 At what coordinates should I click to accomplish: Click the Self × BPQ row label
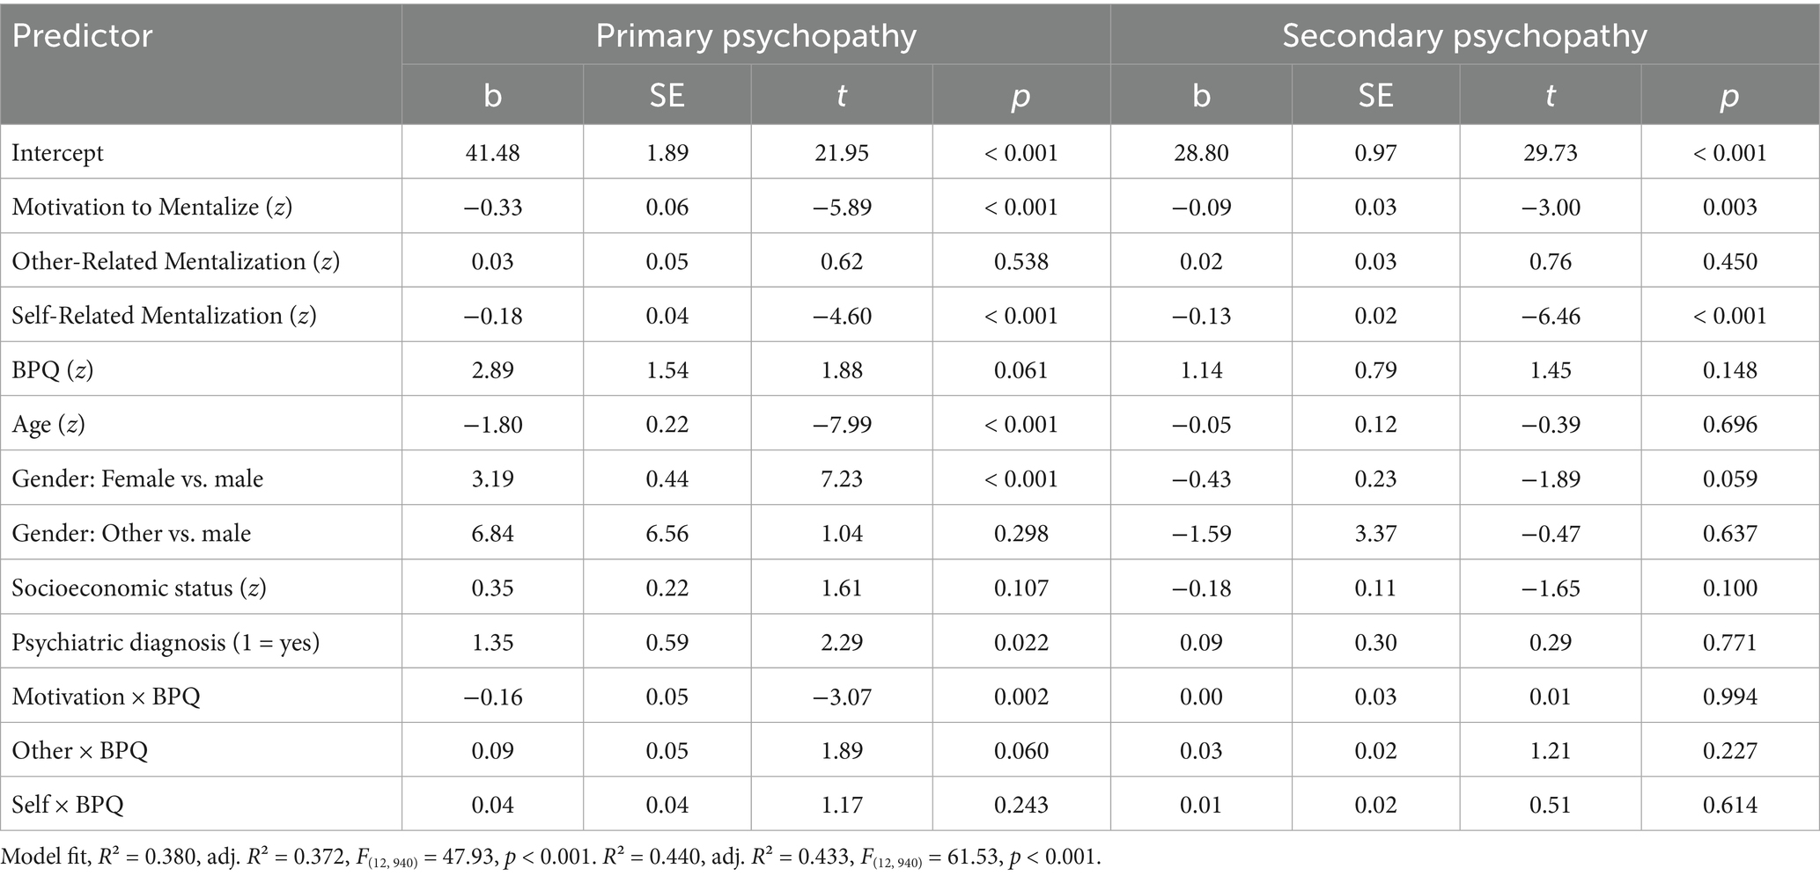click(68, 805)
